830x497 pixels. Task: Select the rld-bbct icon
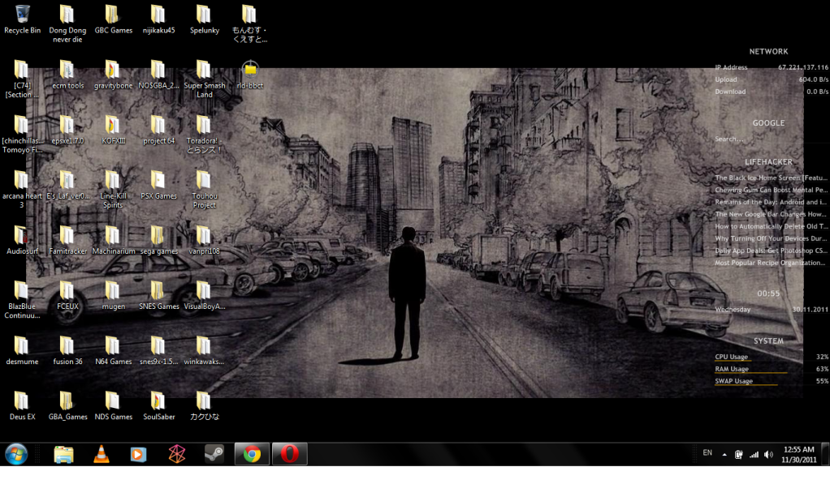250,75
